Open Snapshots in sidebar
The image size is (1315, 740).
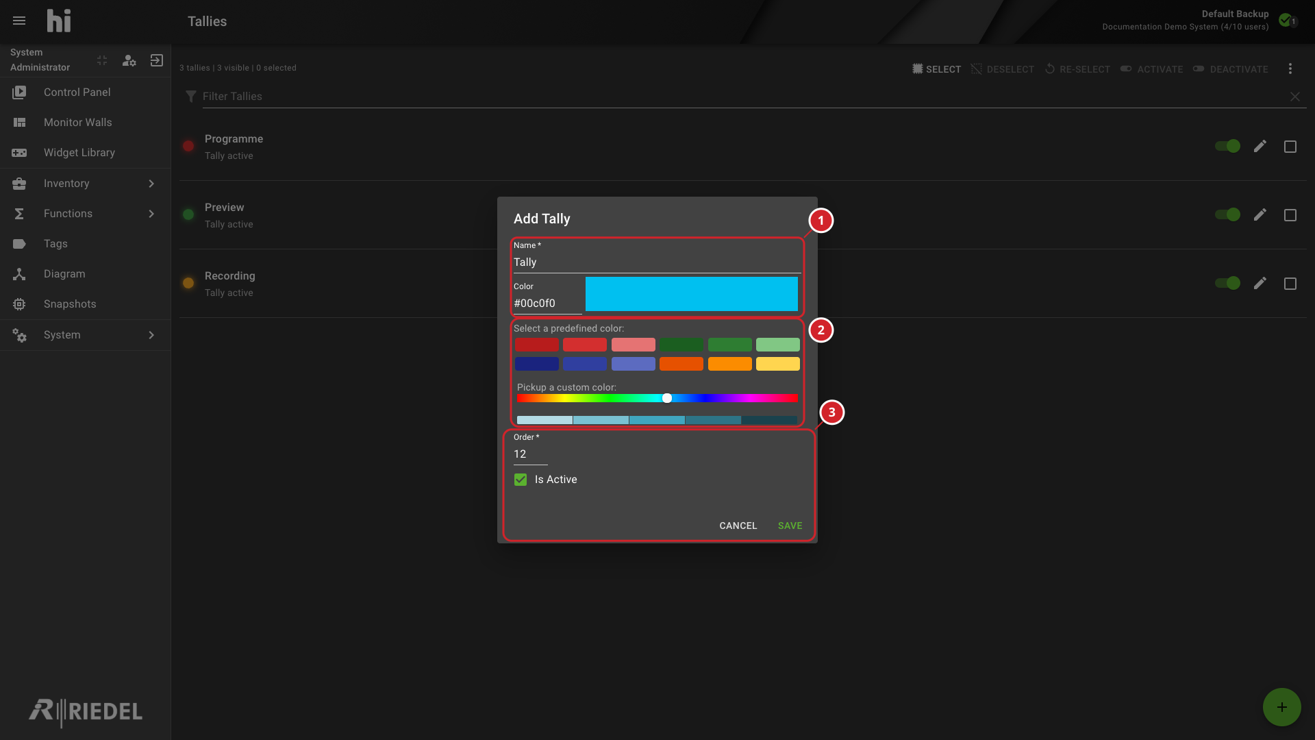pos(85,304)
